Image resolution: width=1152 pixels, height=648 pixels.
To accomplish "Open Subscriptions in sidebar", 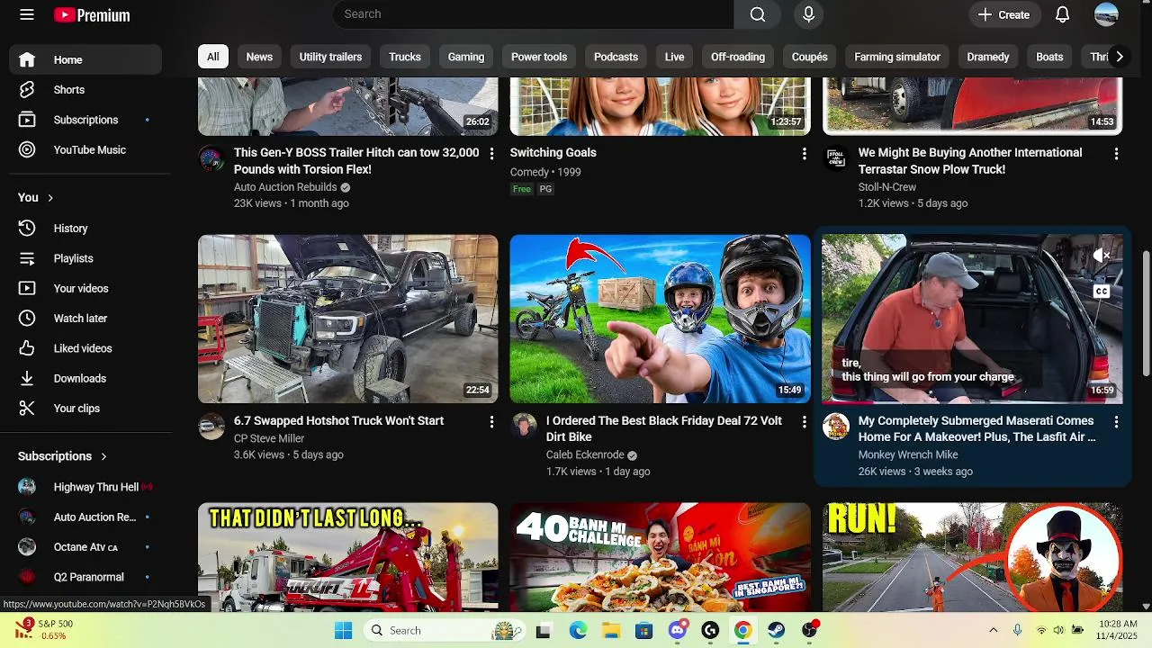I will tap(86, 120).
